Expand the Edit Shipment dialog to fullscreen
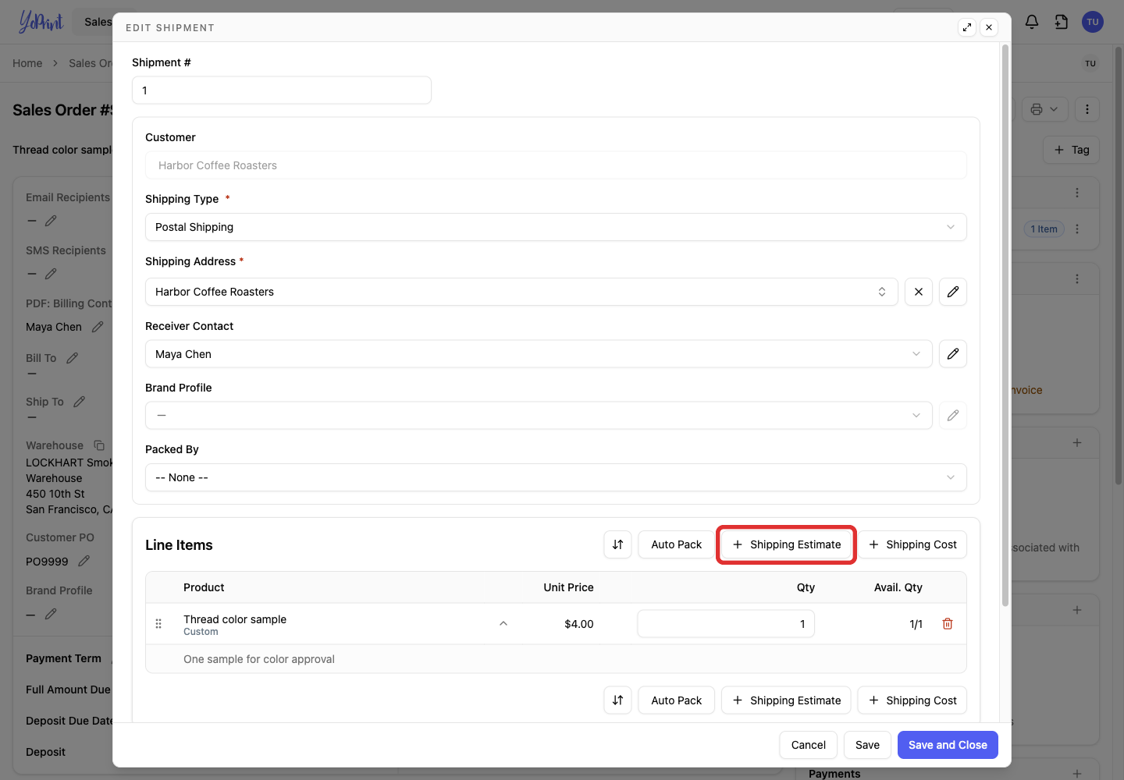The height and width of the screenshot is (780, 1124). pos(967,27)
